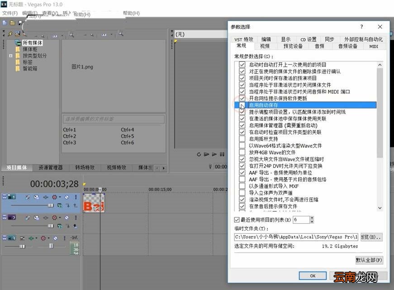Click the audio track 3 volume slider handle
Image resolution: width=394 pixels, height=290 pixels.
22,247
